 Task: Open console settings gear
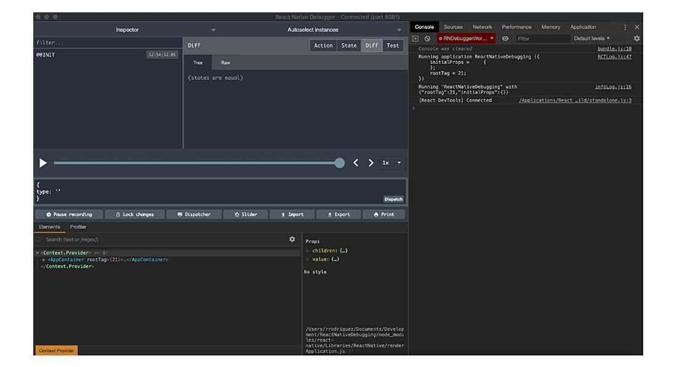pos(636,38)
